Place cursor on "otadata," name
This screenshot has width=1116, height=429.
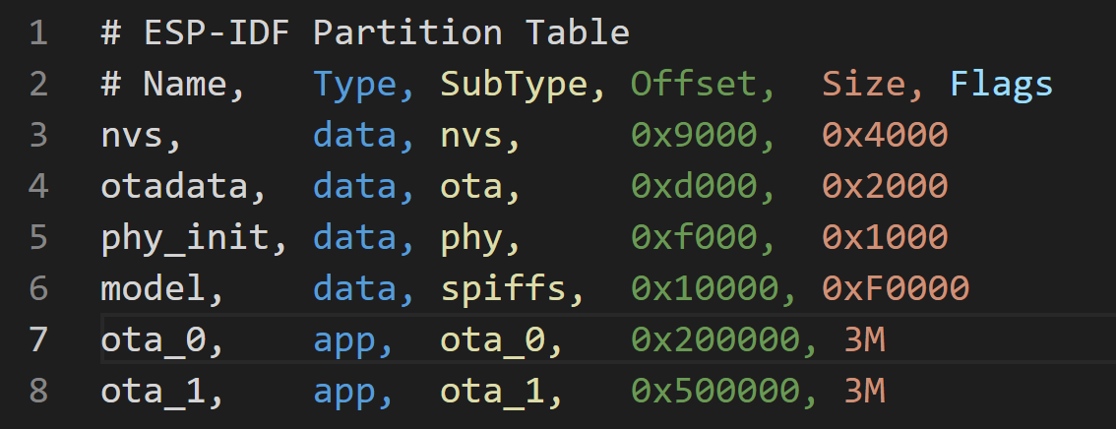click(184, 186)
